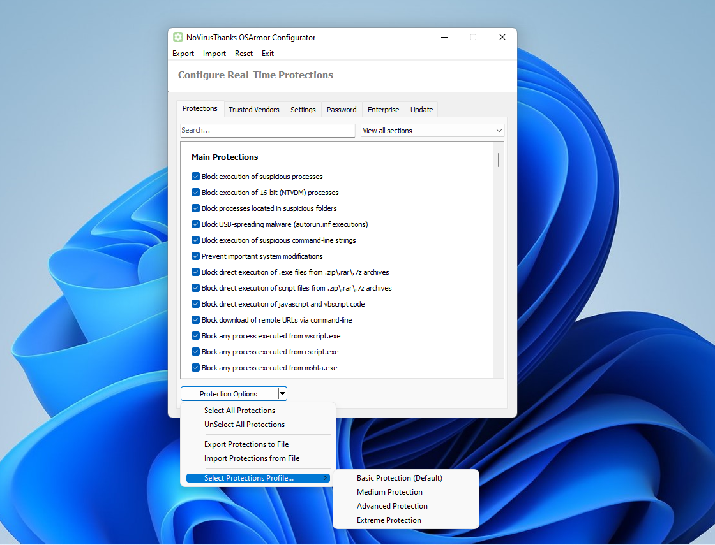Toggle Block processes executed from cscript.exe
715x545 pixels.
[195, 351]
